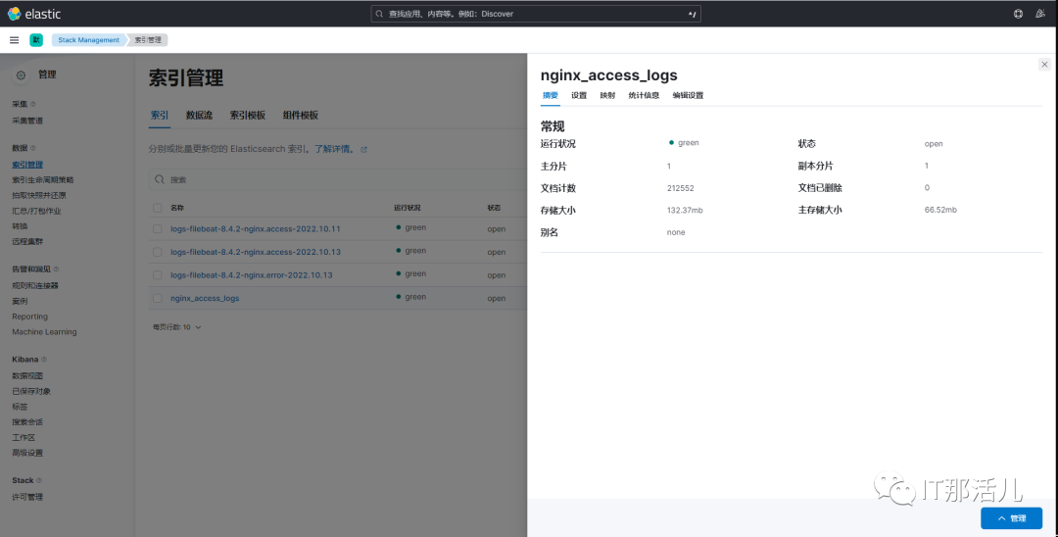Open 规则和连接器 in the sidebar
The width and height of the screenshot is (1058, 537).
[35, 285]
